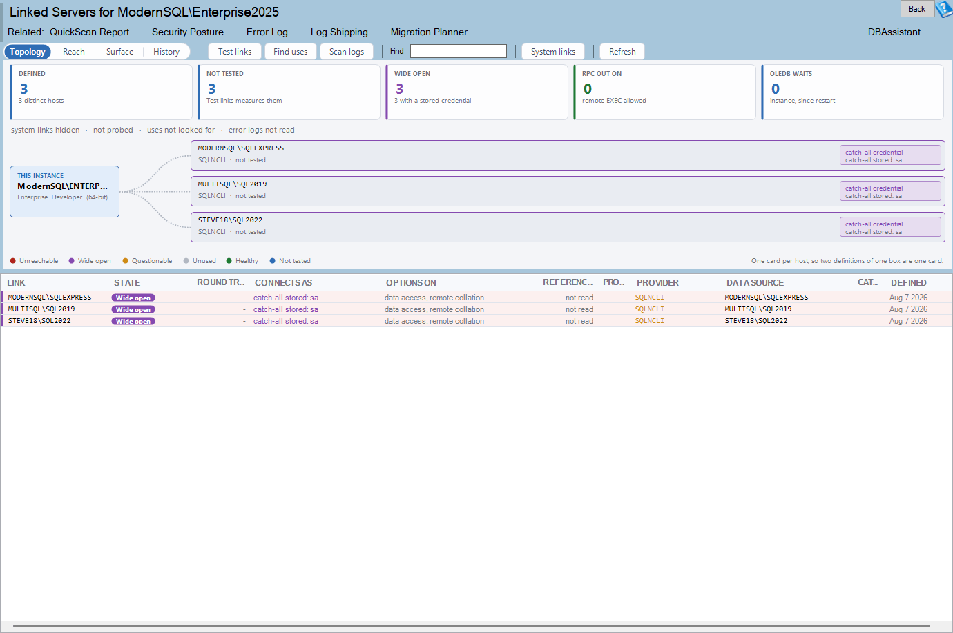Select the RPC Out On summary card

(665, 92)
